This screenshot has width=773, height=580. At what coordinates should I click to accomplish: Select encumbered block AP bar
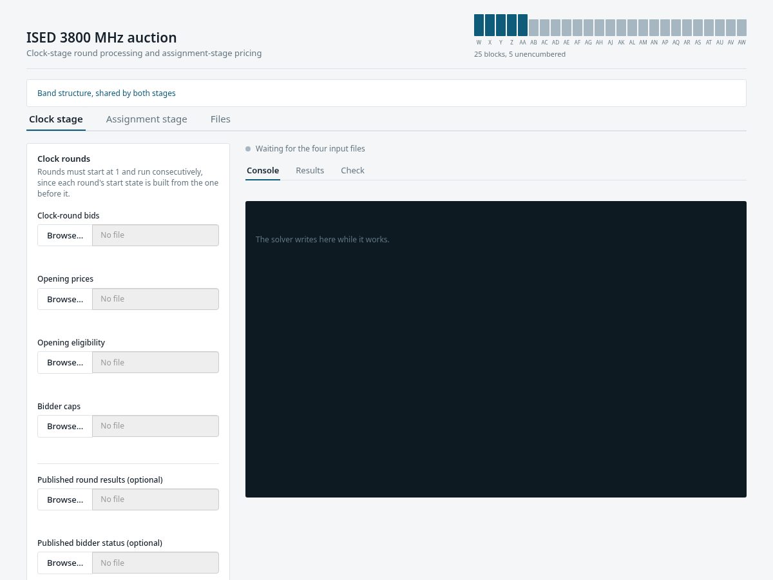pyautogui.click(x=665, y=28)
